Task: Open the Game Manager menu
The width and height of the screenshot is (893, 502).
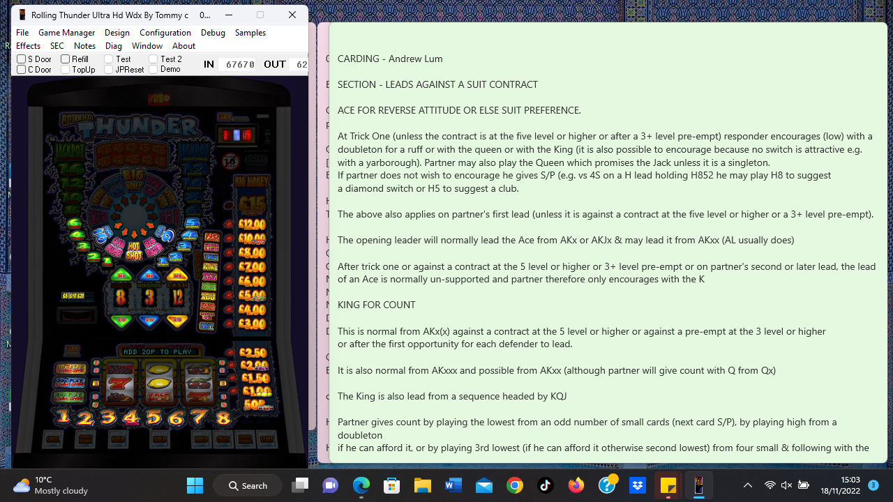Action: (66, 33)
